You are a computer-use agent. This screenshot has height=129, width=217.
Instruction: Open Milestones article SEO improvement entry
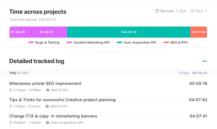46,84
